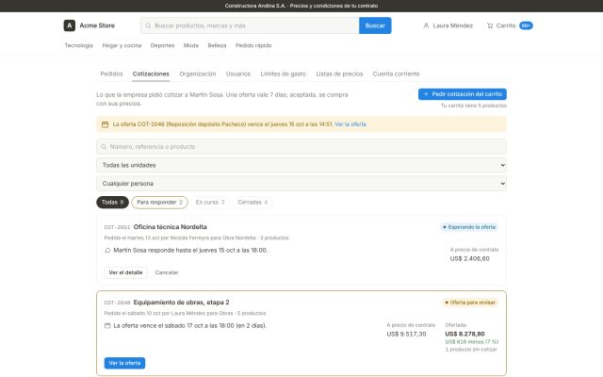Viewport: 603px width, 377px height.
Task: Click the magnifier icon in quotes filter
Action: tap(104, 147)
